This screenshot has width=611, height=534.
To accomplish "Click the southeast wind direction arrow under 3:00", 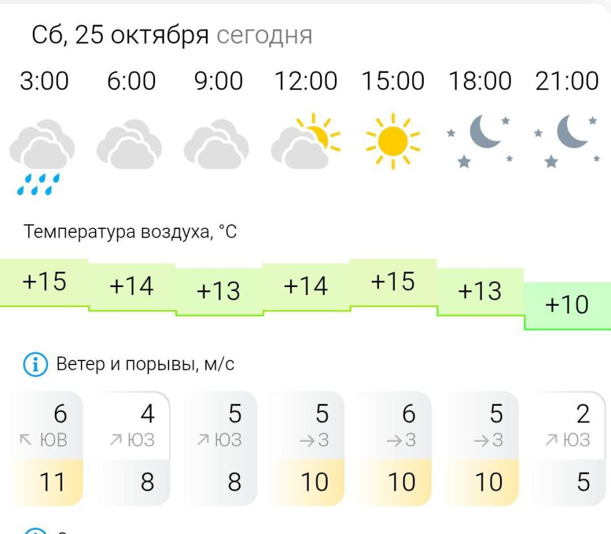I will point(26,439).
